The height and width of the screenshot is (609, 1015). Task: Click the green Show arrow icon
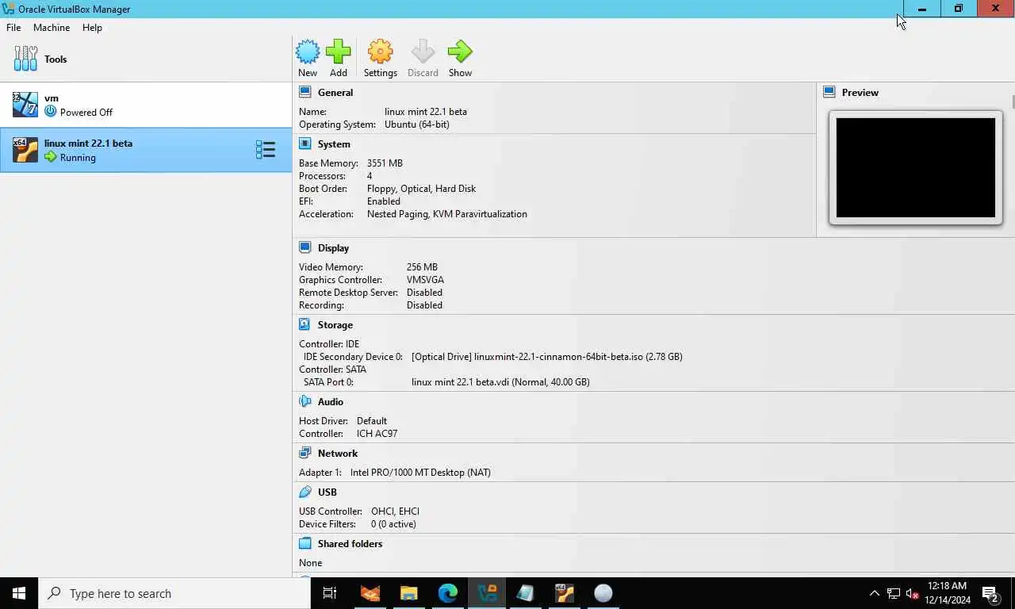[460, 52]
